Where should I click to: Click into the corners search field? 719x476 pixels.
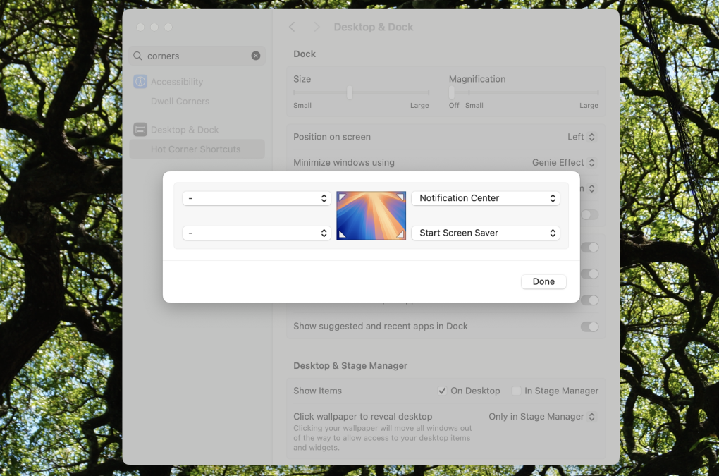197,56
